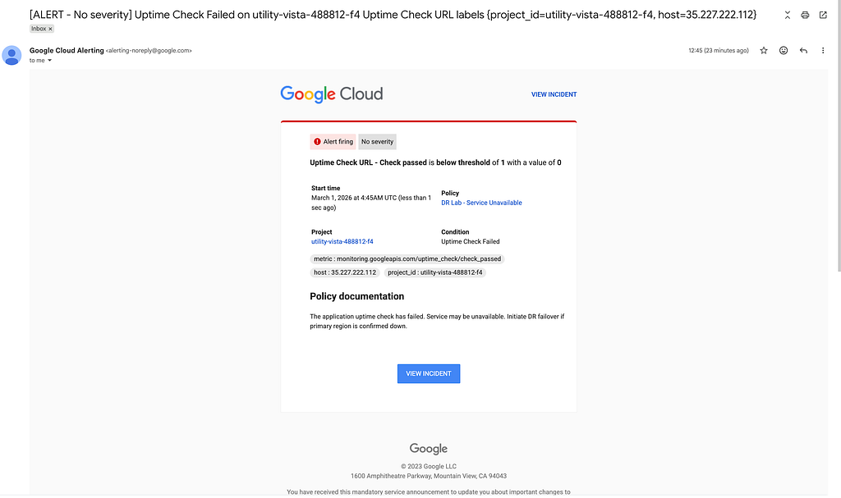Click the Alert firing status badge
The height and width of the screenshot is (498, 841).
point(333,141)
